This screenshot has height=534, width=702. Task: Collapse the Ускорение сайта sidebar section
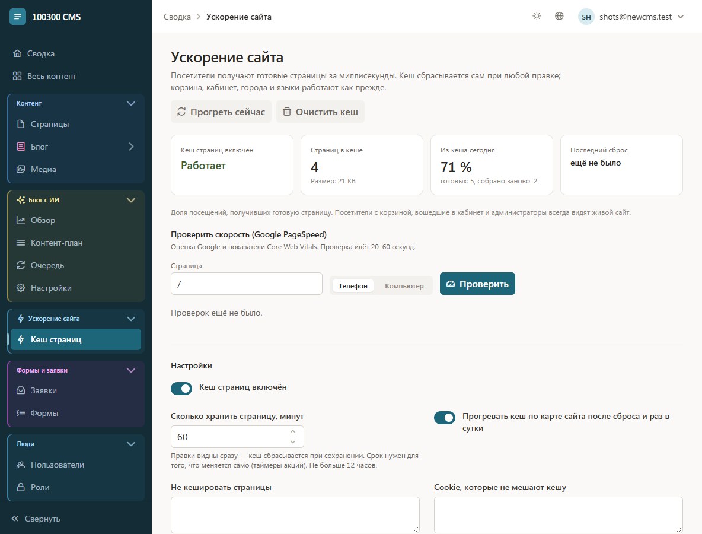pyautogui.click(x=130, y=319)
